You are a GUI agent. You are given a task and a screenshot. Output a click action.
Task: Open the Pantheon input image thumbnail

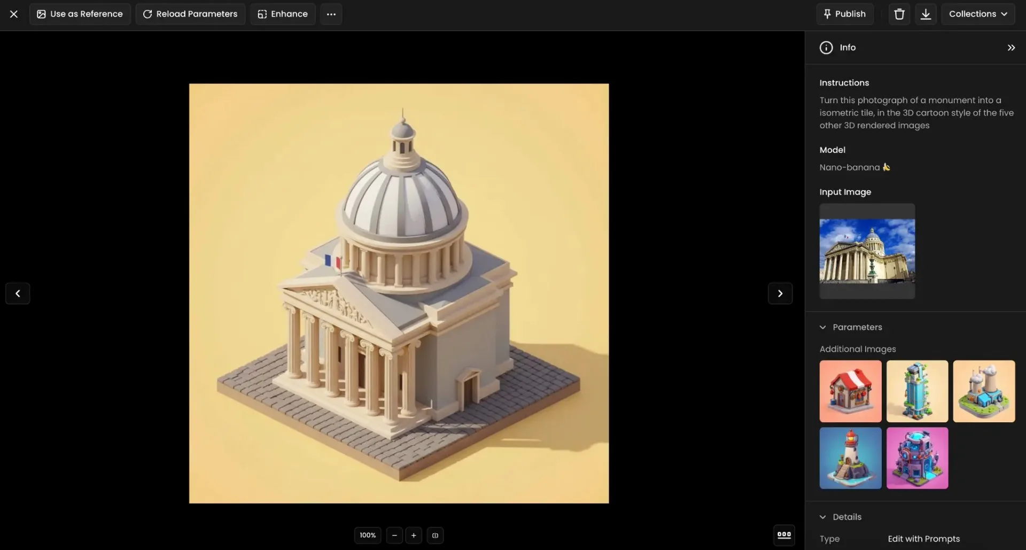point(867,251)
